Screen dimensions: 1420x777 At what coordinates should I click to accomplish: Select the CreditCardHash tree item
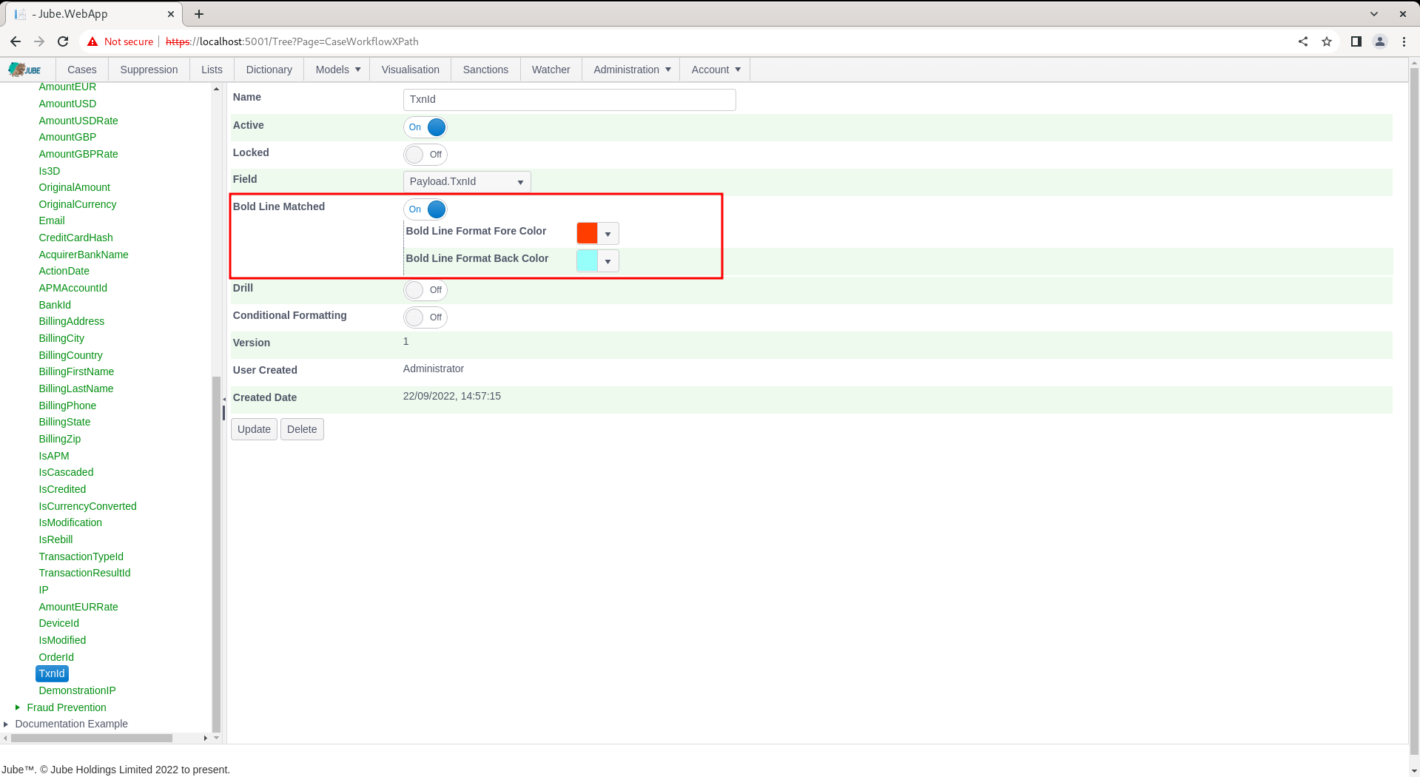tap(75, 238)
